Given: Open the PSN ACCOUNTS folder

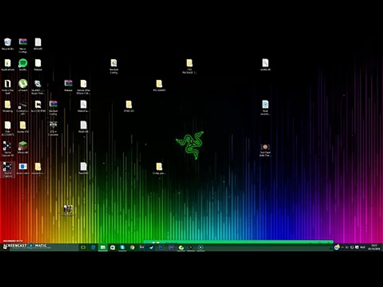Looking at the screenshot, I should point(8,128).
